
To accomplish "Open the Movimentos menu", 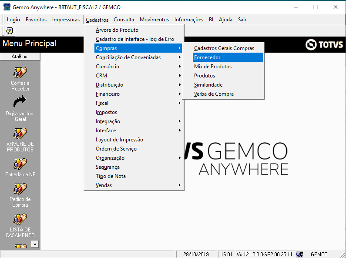I will point(154,20).
